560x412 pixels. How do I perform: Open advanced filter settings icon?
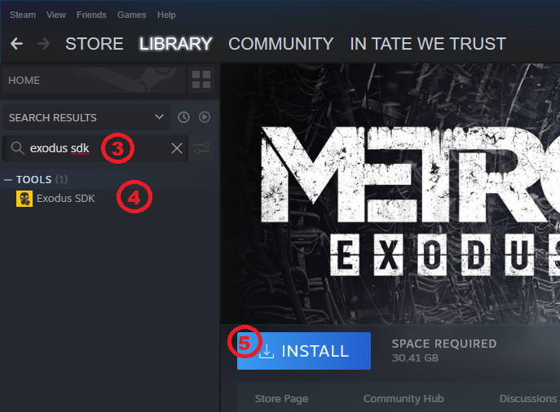point(201,148)
